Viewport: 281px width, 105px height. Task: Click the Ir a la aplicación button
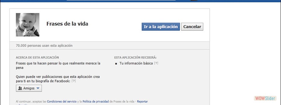(x=161, y=27)
